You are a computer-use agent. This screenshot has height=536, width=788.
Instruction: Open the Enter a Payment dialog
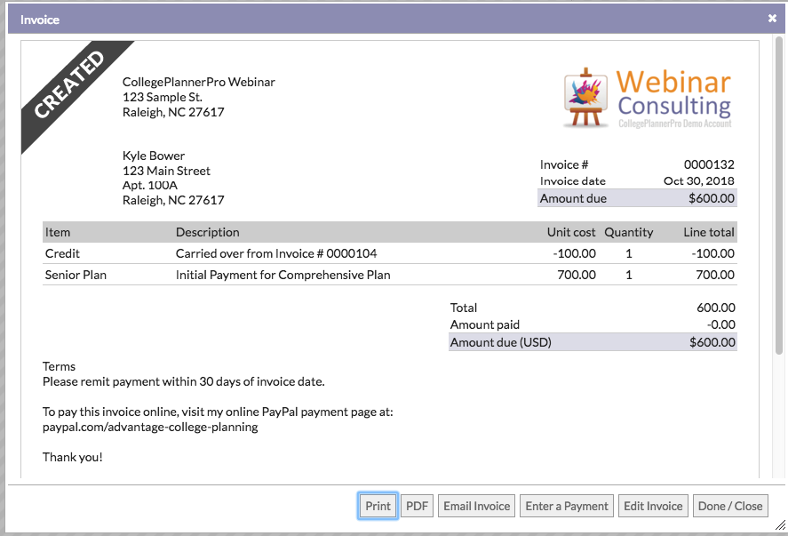[x=567, y=506]
